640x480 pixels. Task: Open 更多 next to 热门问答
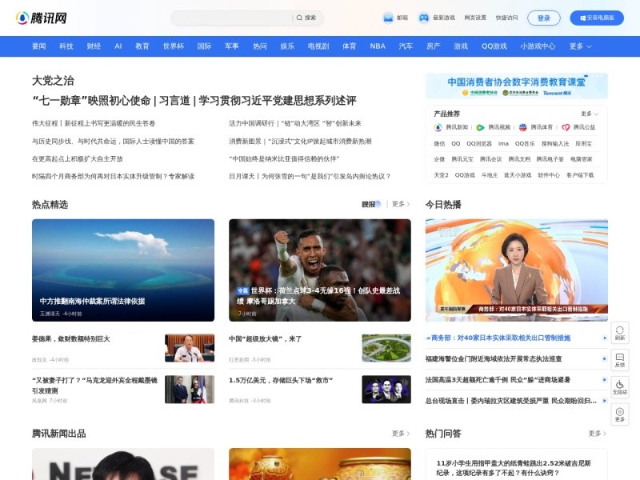coord(597,434)
